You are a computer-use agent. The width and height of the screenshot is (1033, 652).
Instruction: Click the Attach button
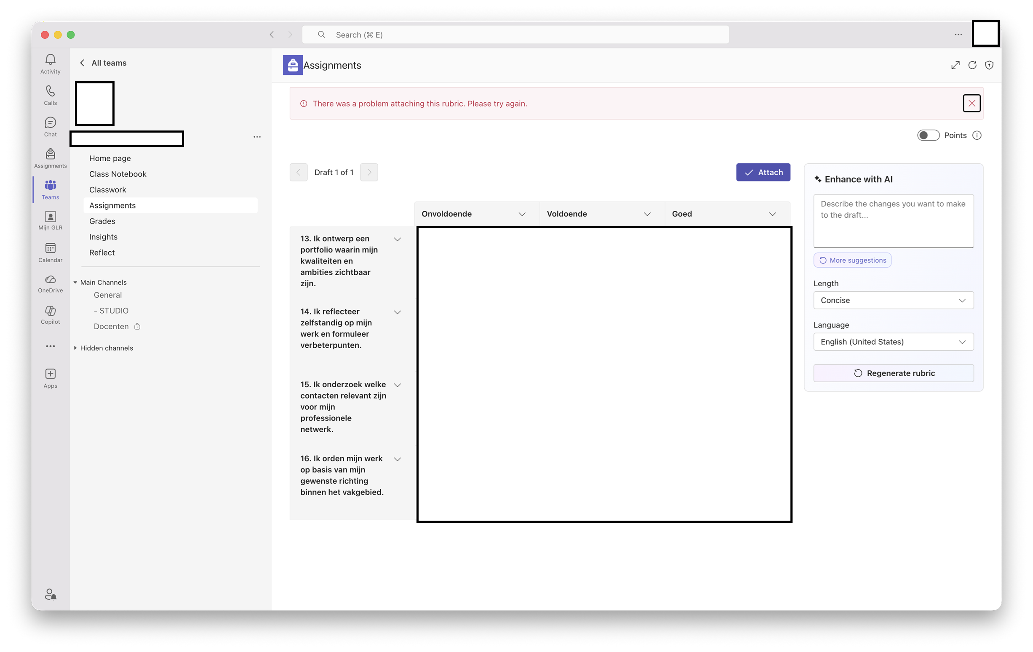(763, 172)
